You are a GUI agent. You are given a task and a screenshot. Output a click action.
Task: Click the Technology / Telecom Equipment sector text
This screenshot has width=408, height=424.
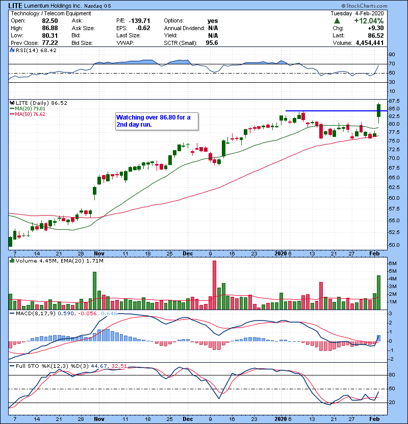click(51, 13)
